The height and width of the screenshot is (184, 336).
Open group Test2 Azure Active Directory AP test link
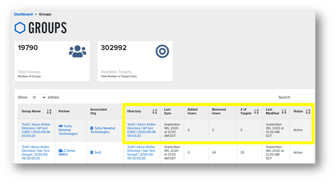click(x=36, y=130)
